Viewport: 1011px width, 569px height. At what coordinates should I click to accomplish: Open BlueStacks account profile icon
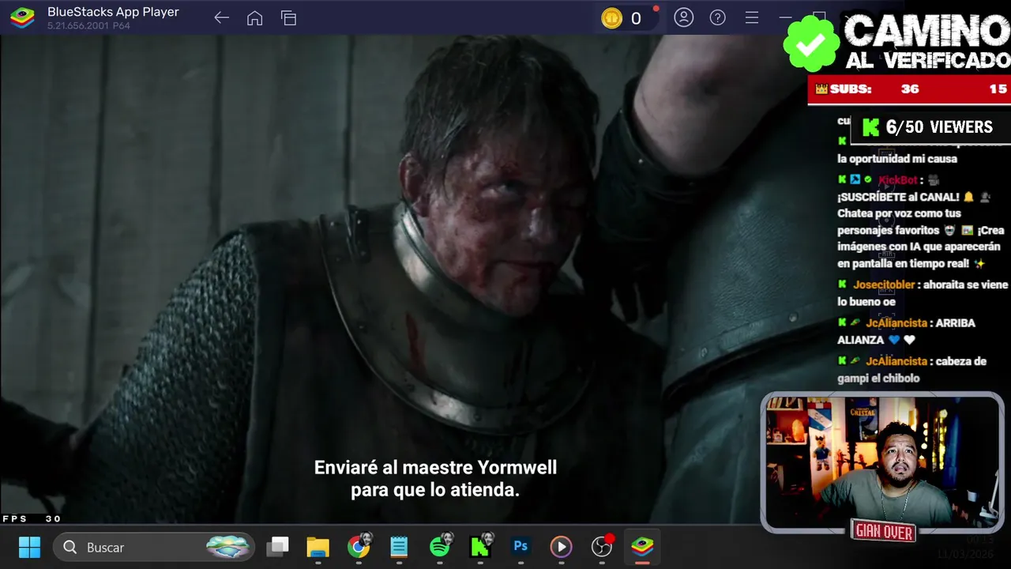pyautogui.click(x=684, y=17)
